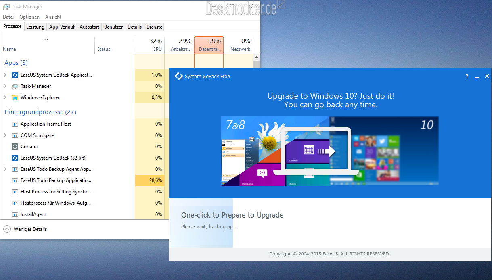Click the 1,0% CPU value cell
Image resolution: width=492 pixels, height=280 pixels.
tap(149, 75)
